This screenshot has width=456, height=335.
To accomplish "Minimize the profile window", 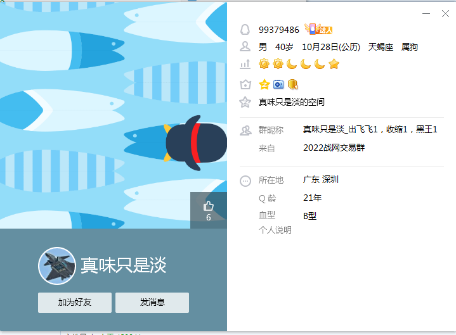I will (x=426, y=14).
